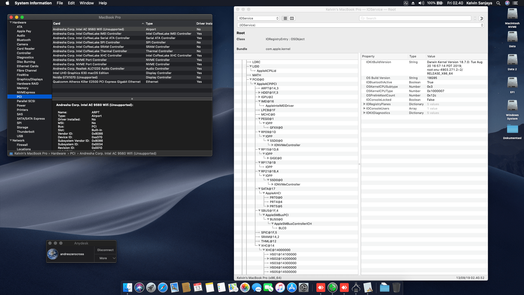The image size is (524, 295).
Task: Open the Window menu
Action: (x=87, y=3)
